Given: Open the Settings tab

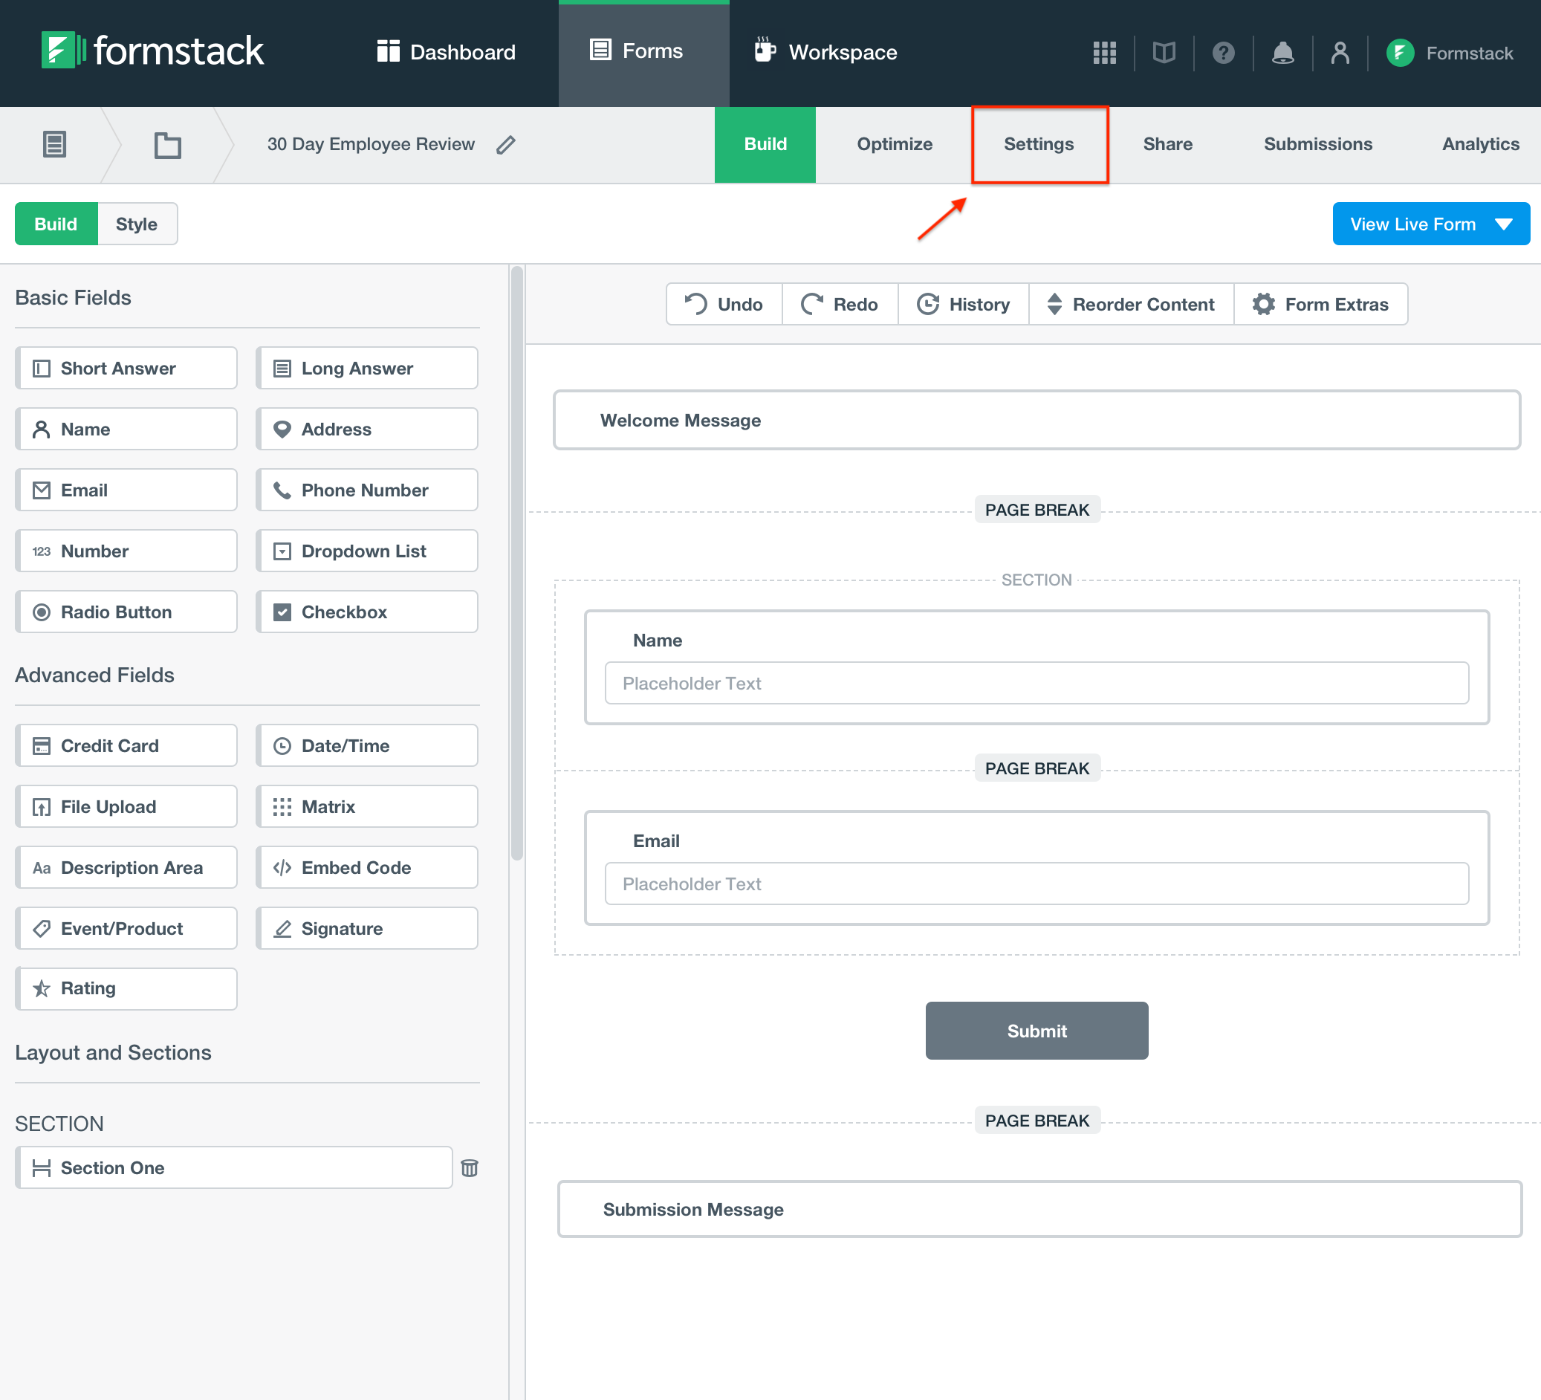Looking at the screenshot, I should point(1038,144).
